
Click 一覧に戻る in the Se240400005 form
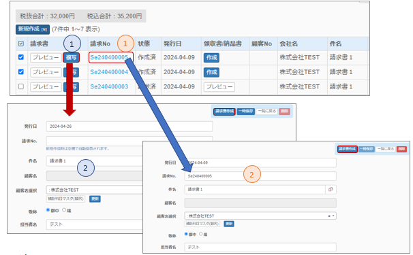(386, 149)
